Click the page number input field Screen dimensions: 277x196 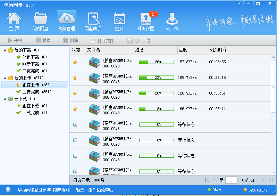[231, 180]
